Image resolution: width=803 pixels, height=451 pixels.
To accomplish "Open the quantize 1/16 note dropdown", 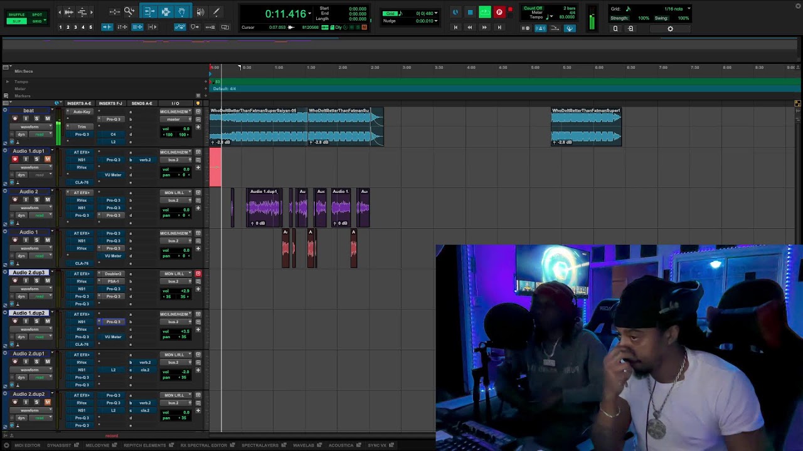I will tap(689, 9).
